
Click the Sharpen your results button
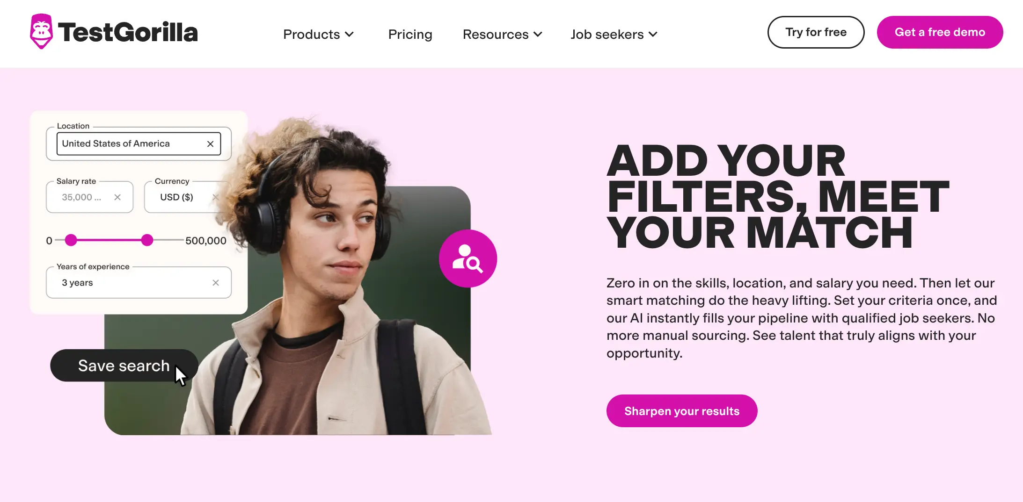[681, 410]
